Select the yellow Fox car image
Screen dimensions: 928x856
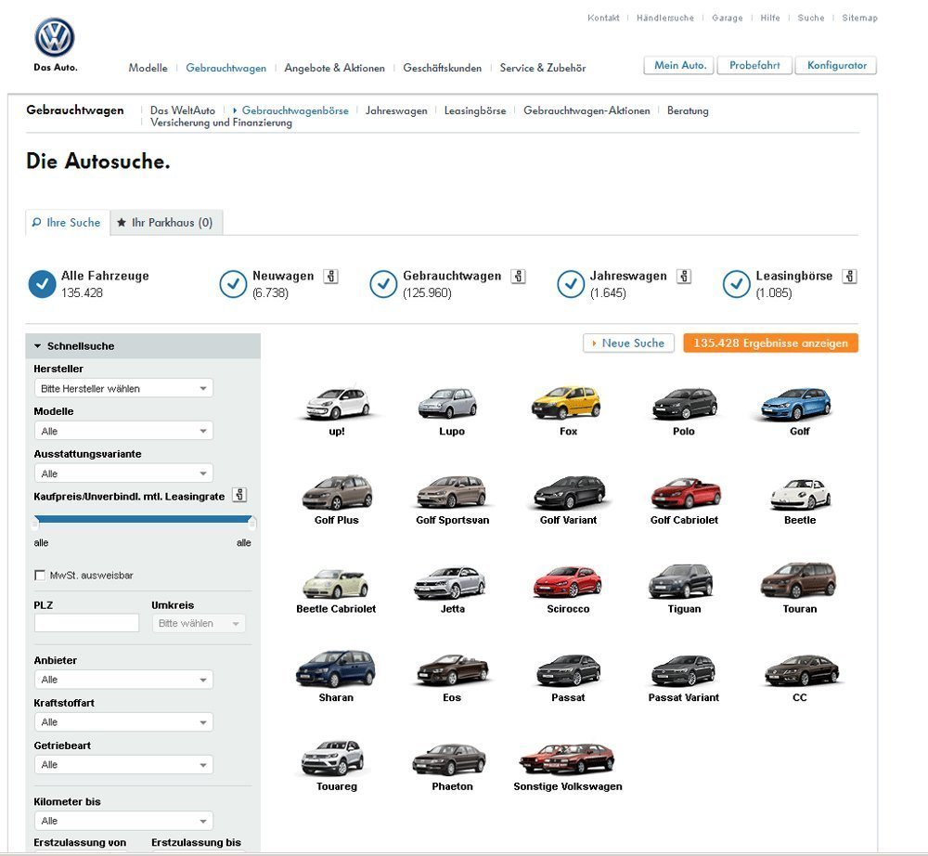(567, 404)
